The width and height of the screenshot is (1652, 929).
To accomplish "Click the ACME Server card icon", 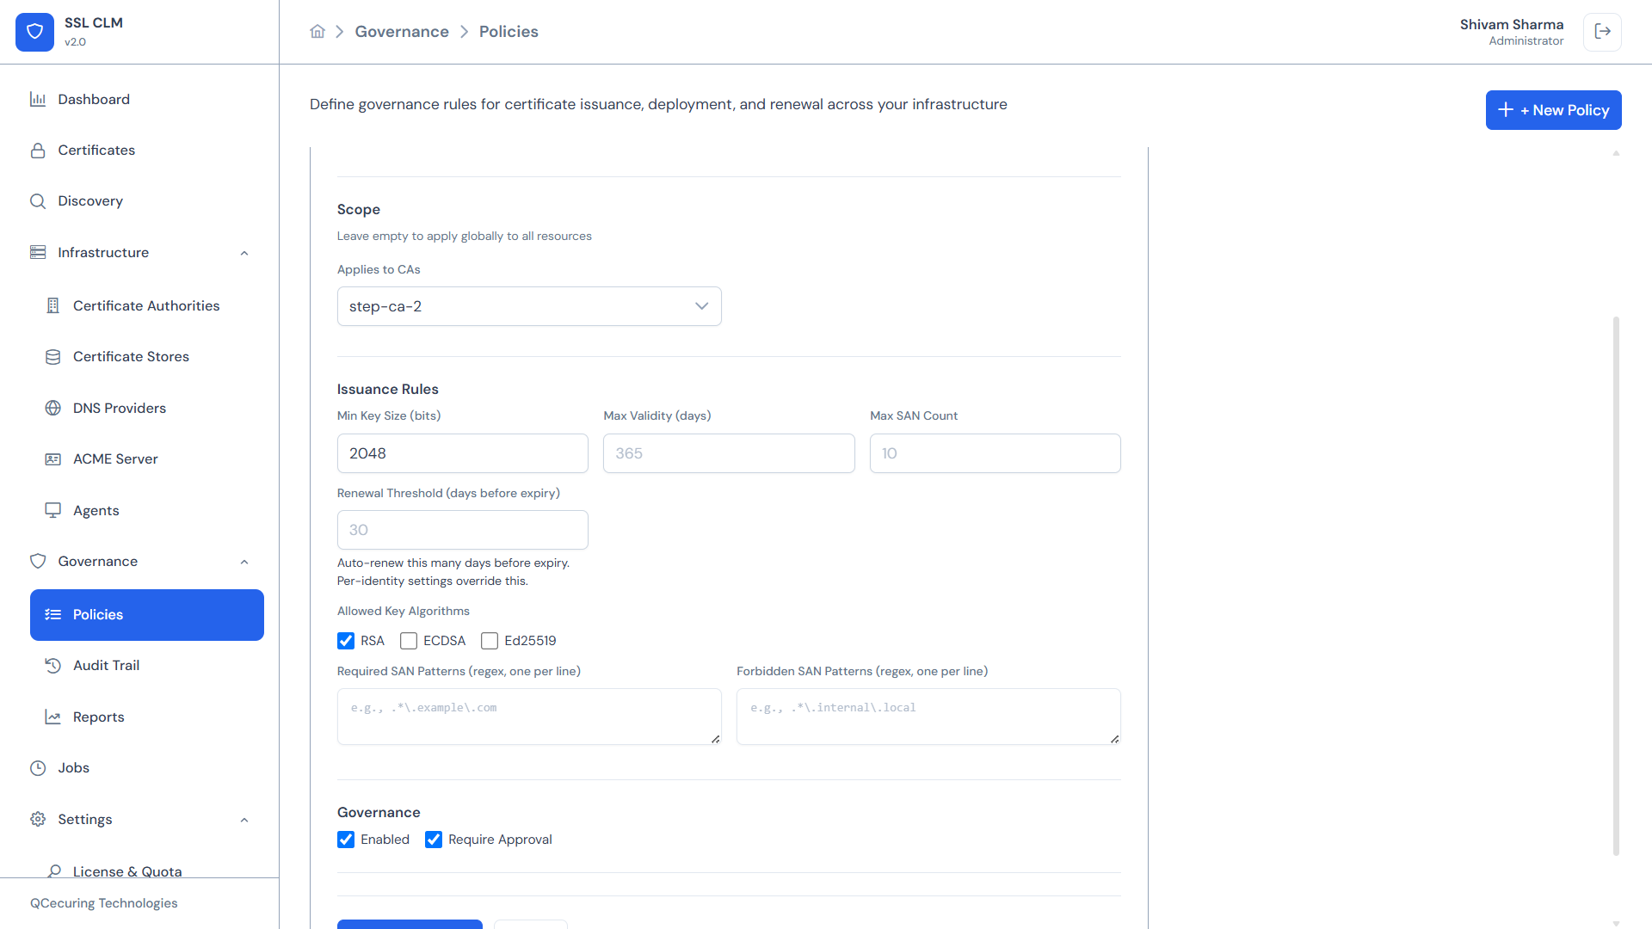I will coord(53,459).
